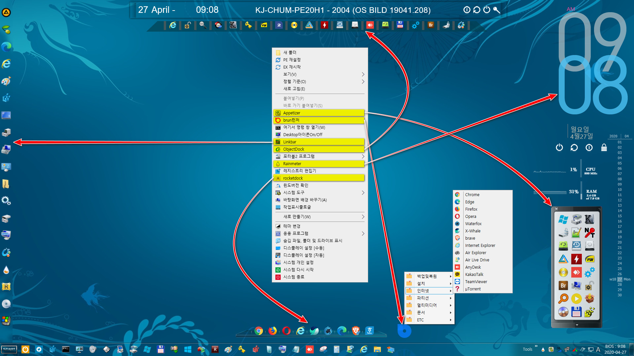Launch AnyDesk from the top dock
Screen dimensions: 634x356
pyautogui.click(x=370, y=25)
